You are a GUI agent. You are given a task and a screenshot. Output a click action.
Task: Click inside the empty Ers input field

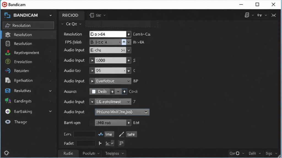pos(84,134)
